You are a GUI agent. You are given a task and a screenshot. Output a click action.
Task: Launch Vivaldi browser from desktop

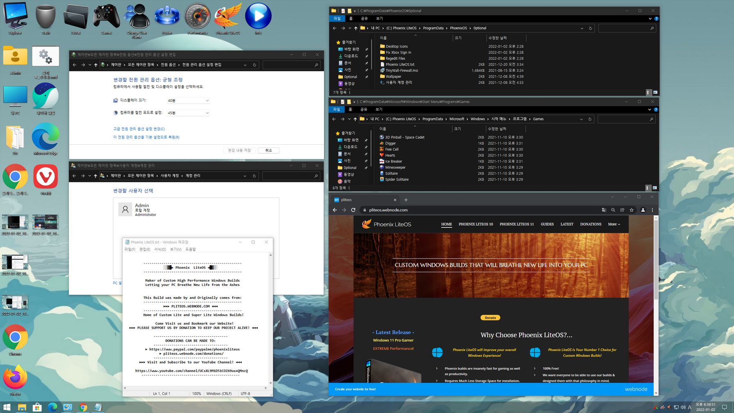[45, 179]
